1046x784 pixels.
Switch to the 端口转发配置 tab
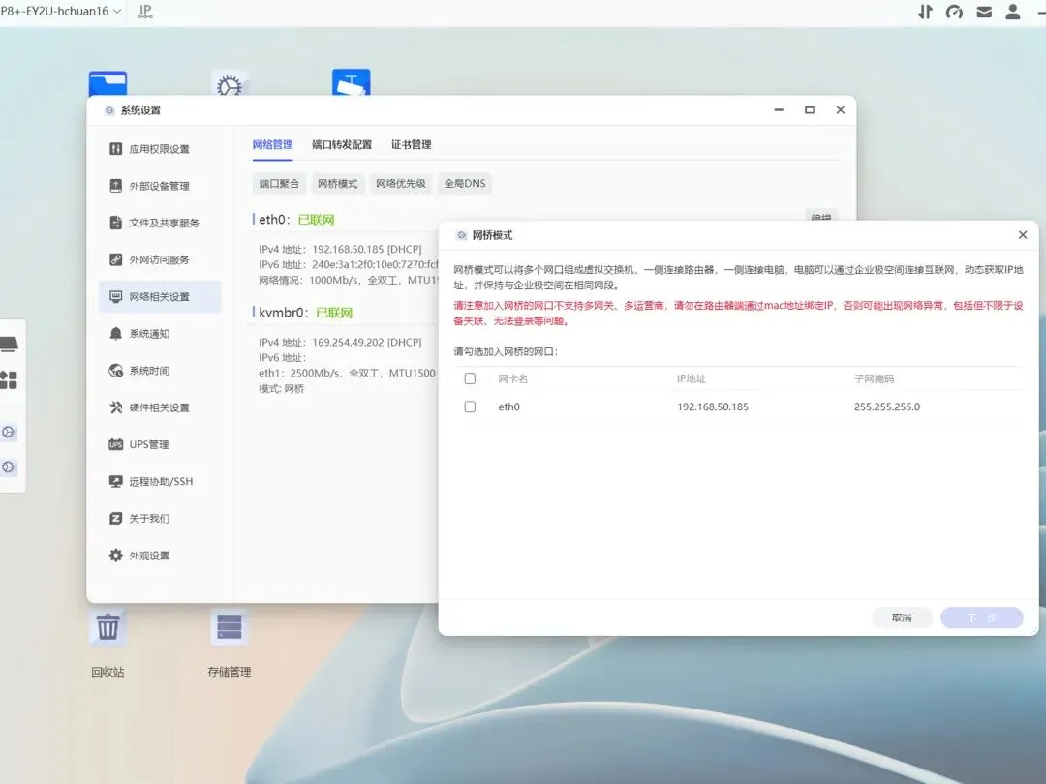[x=342, y=144]
